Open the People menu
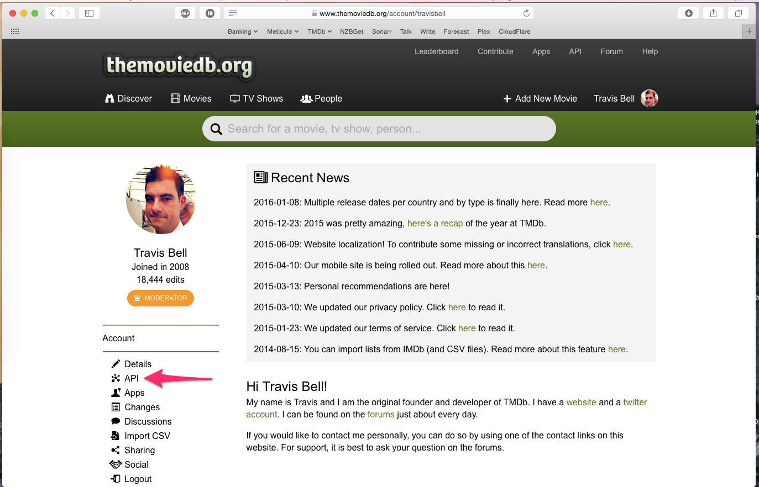Image resolution: width=759 pixels, height=487 pixels. pyautogui.click(x=321, y=98)
